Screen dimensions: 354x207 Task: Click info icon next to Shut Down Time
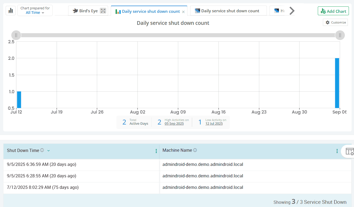[42, 150]
